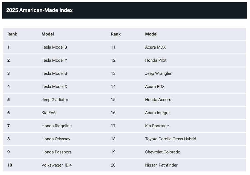
Task: Click the Volkswagen ID.4 entry
Action: (57, 165)
